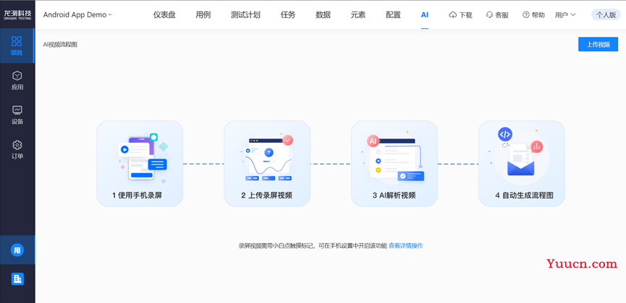Click the 个人版 badge button
This screenshot has height=303, width=626.
[x=606, y=14]
